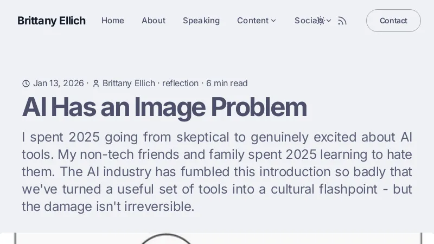Click the "6 min read" label
This screenshot has width=434, height=244.
(227, 84)
